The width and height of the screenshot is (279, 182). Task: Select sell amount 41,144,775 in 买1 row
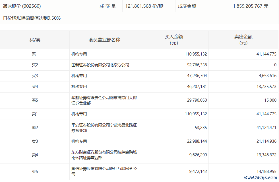(266, 54)
